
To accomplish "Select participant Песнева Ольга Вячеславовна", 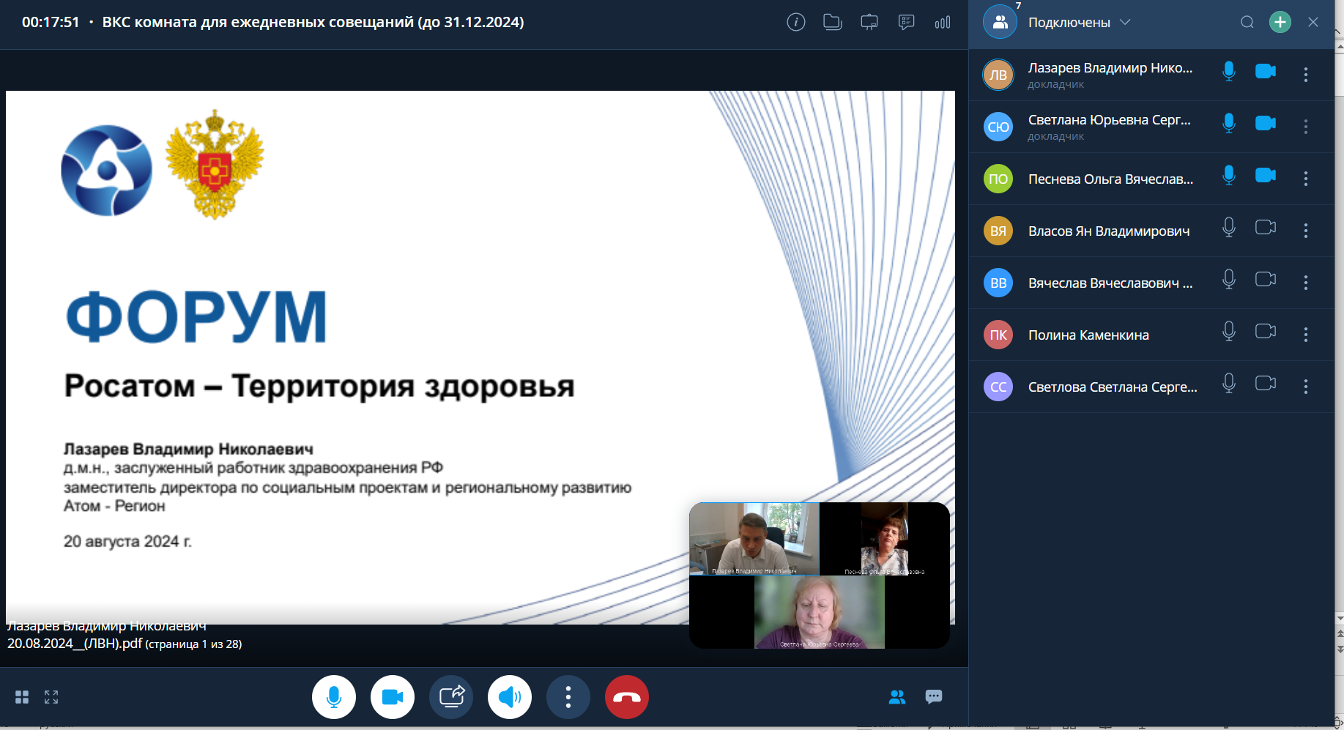I will [1110, 179].
